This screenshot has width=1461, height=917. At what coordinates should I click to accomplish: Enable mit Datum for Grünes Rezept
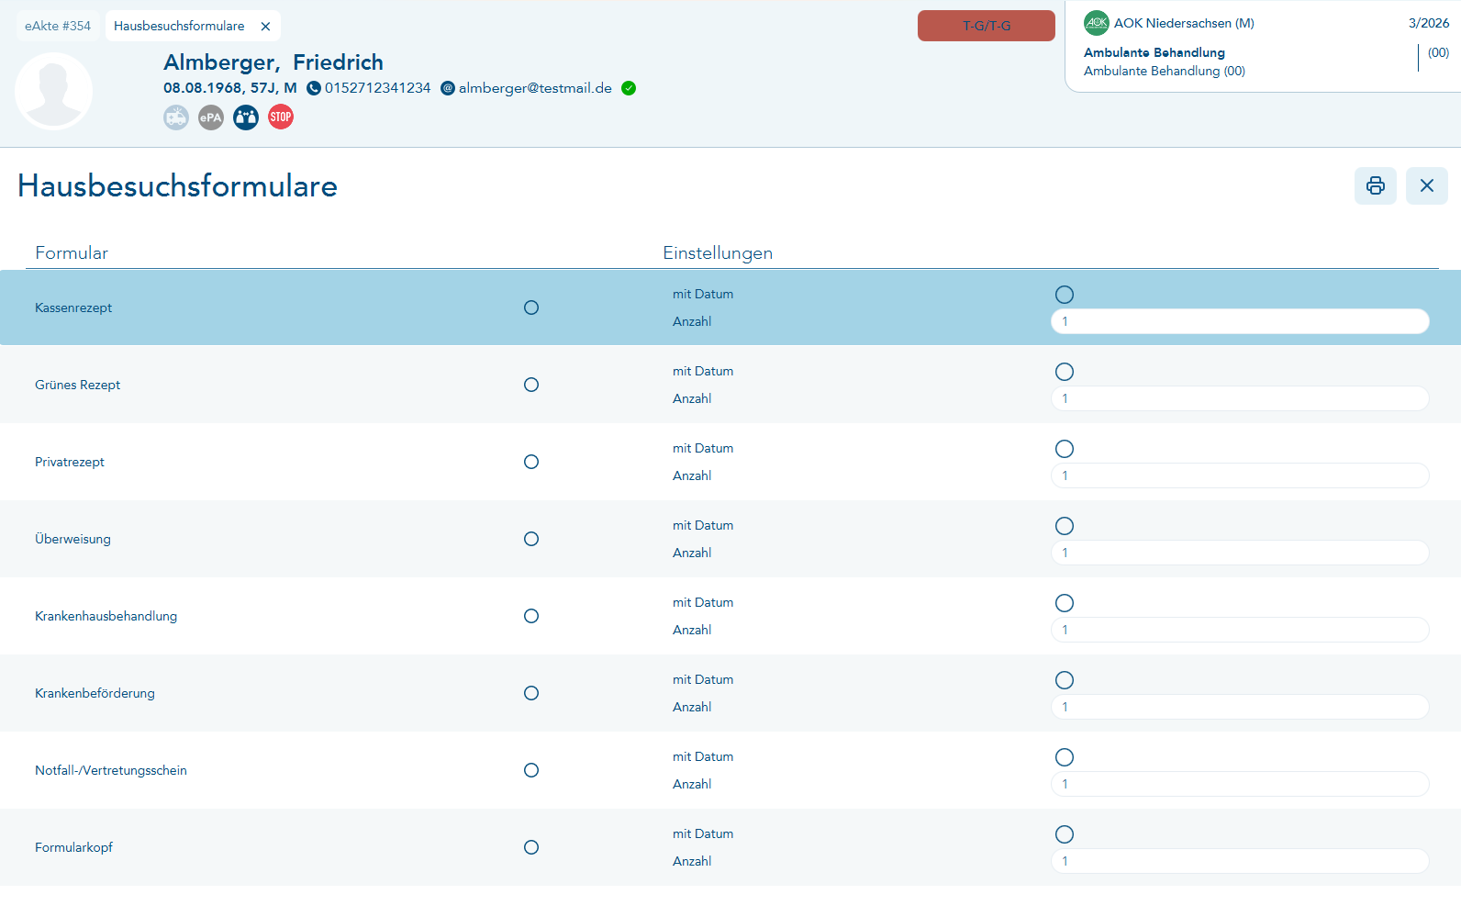tap(1065, 372)
